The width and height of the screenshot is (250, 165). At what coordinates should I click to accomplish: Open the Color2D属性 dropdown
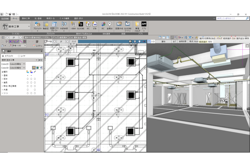coord(17,64)
